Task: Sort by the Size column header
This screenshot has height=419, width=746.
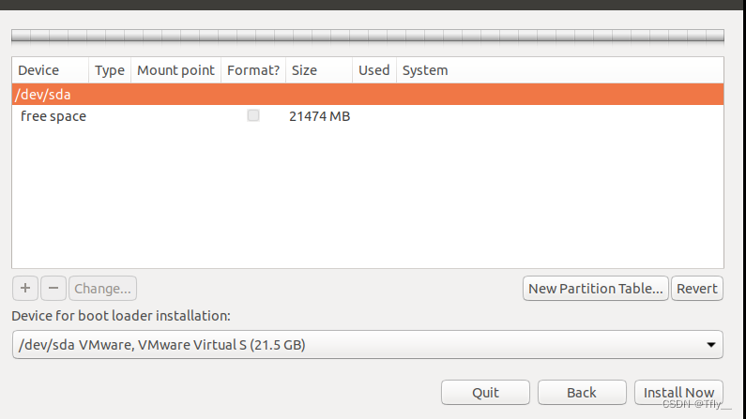Action: 319,70
